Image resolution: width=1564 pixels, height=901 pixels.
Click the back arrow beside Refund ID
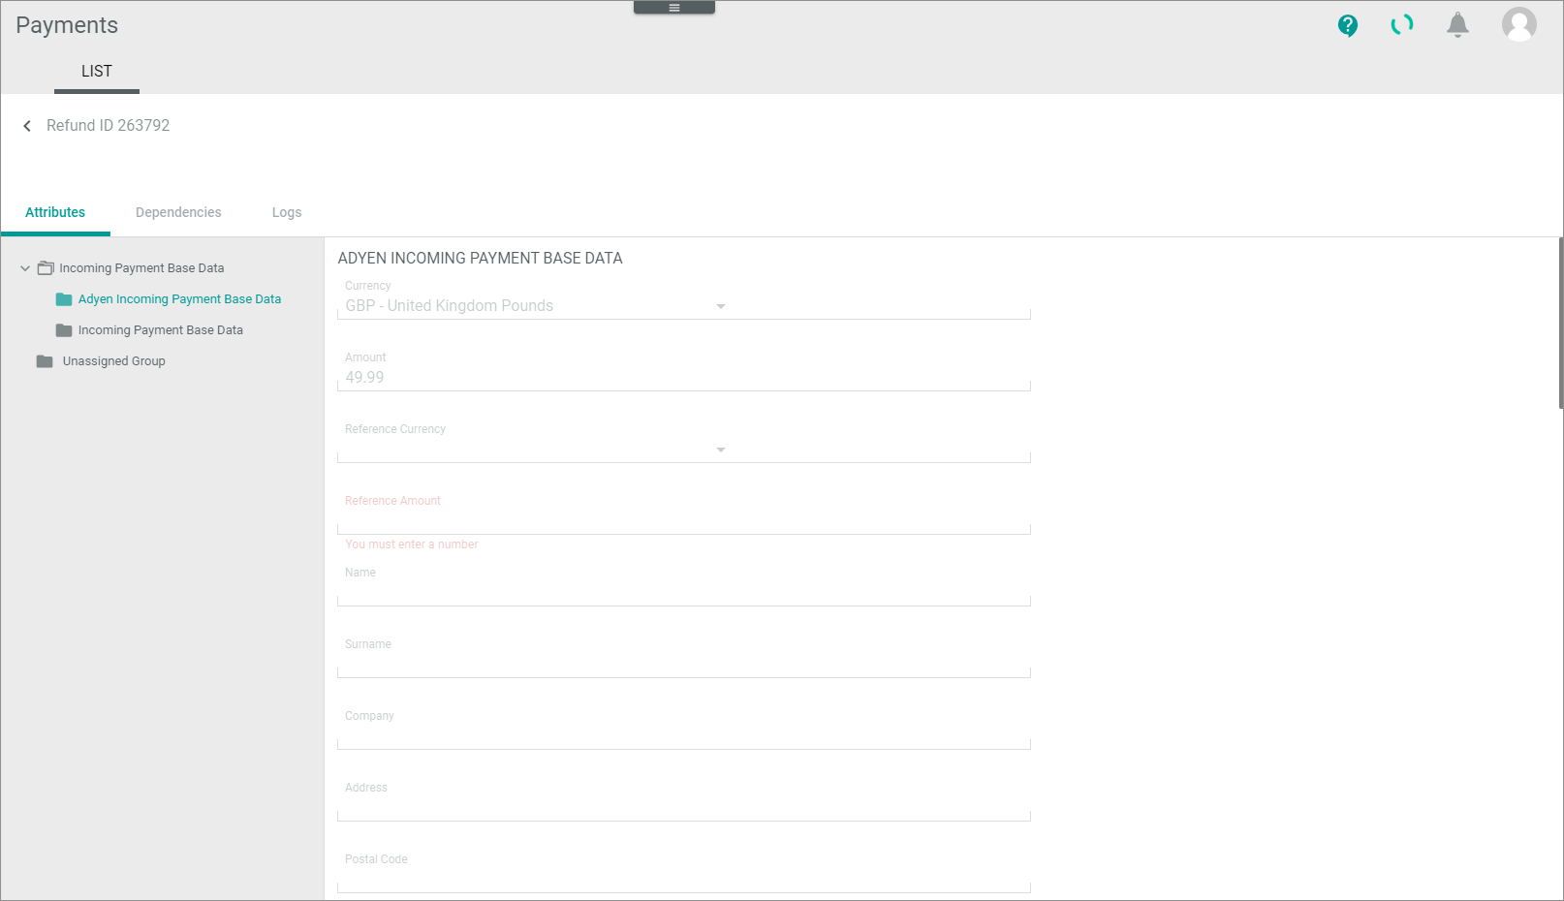(27, 126)
